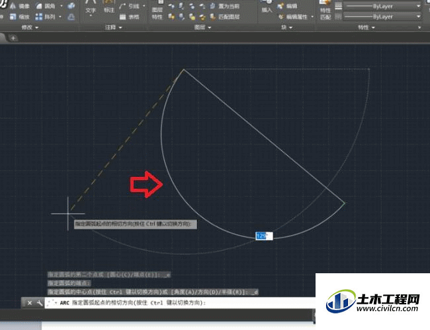This screenshot has width=430, height=330.
Task: Select the 缩放 (Scale) tool
Action: pos(20,17)
